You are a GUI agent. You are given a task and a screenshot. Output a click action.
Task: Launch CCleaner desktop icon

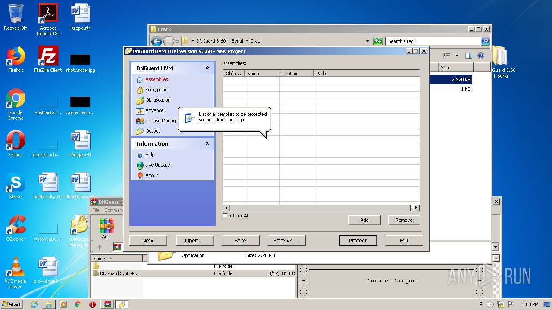click(16, 228)
